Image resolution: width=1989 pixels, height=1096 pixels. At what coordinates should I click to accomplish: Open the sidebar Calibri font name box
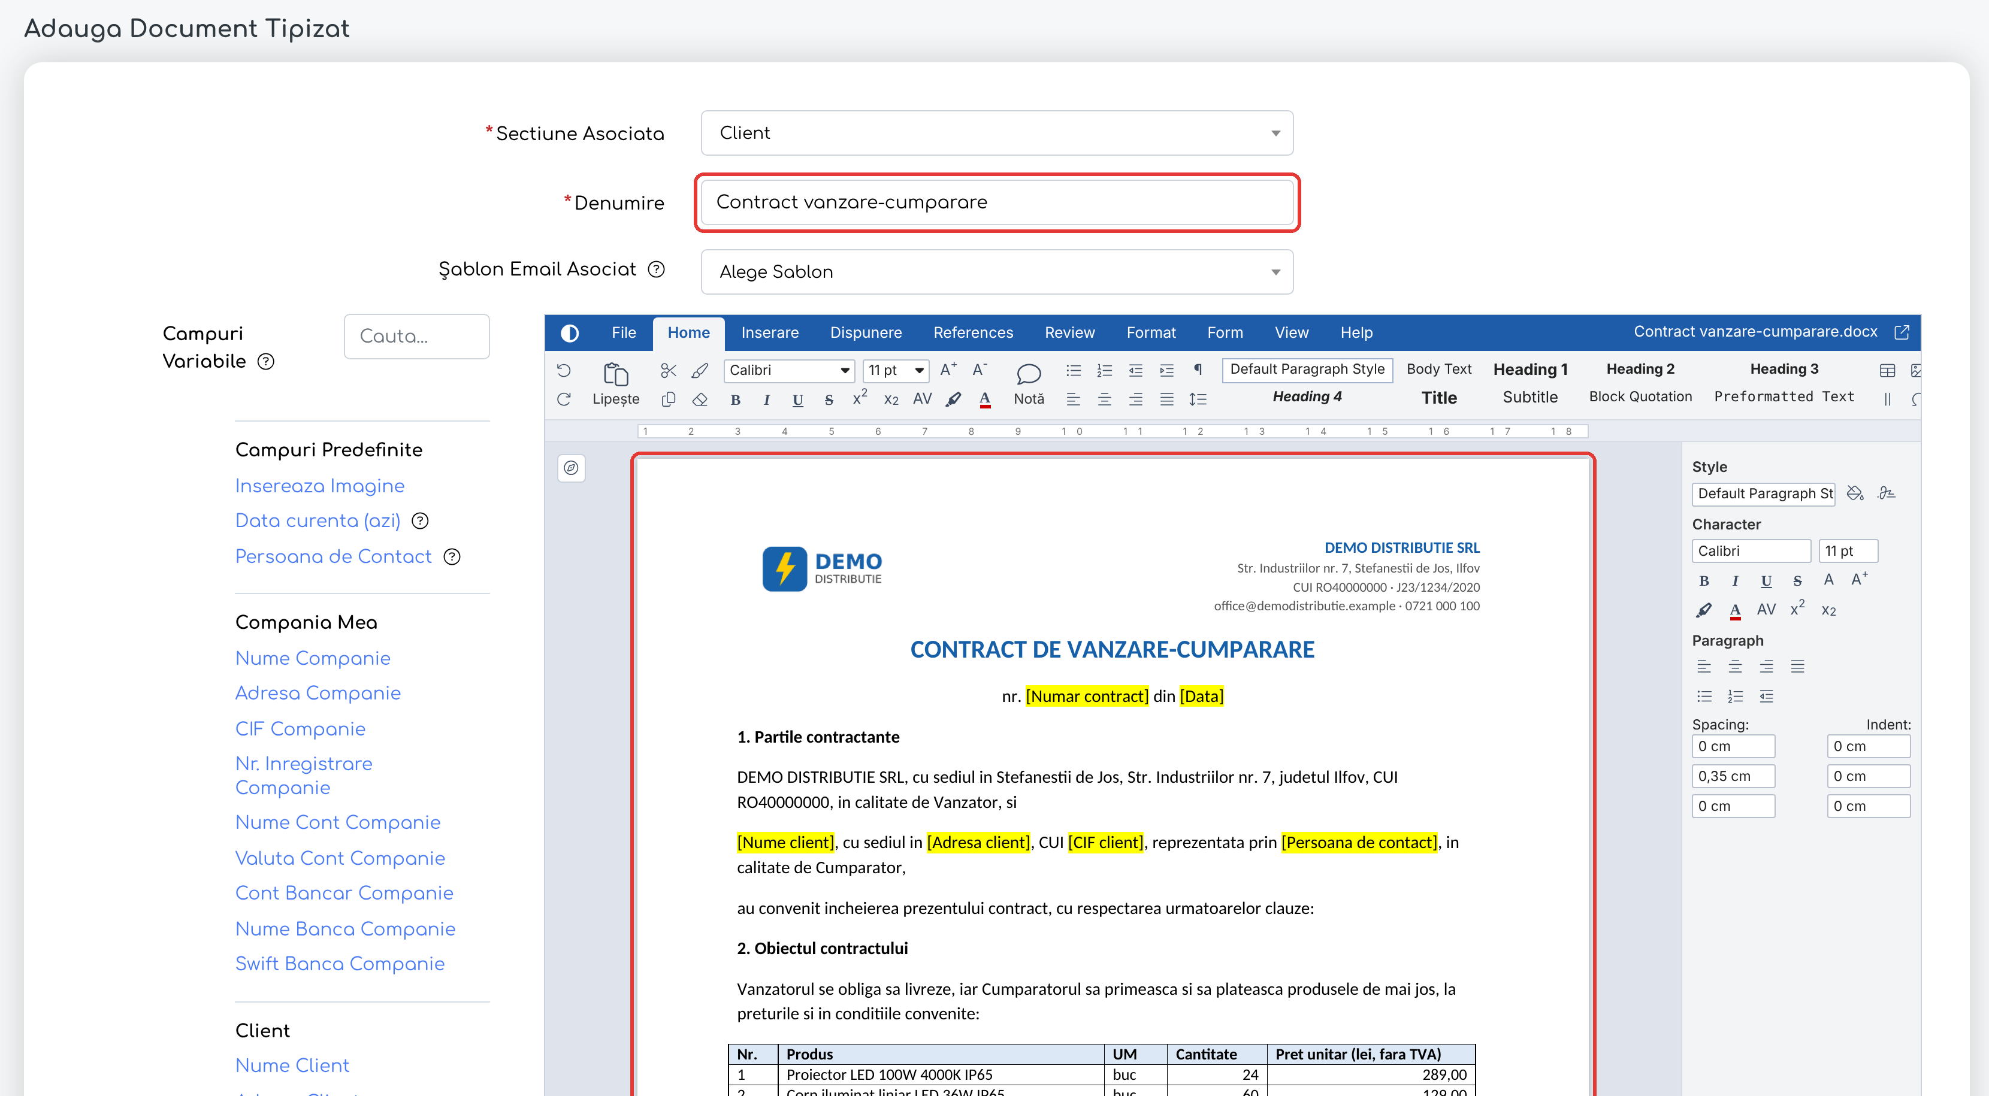1751,551
